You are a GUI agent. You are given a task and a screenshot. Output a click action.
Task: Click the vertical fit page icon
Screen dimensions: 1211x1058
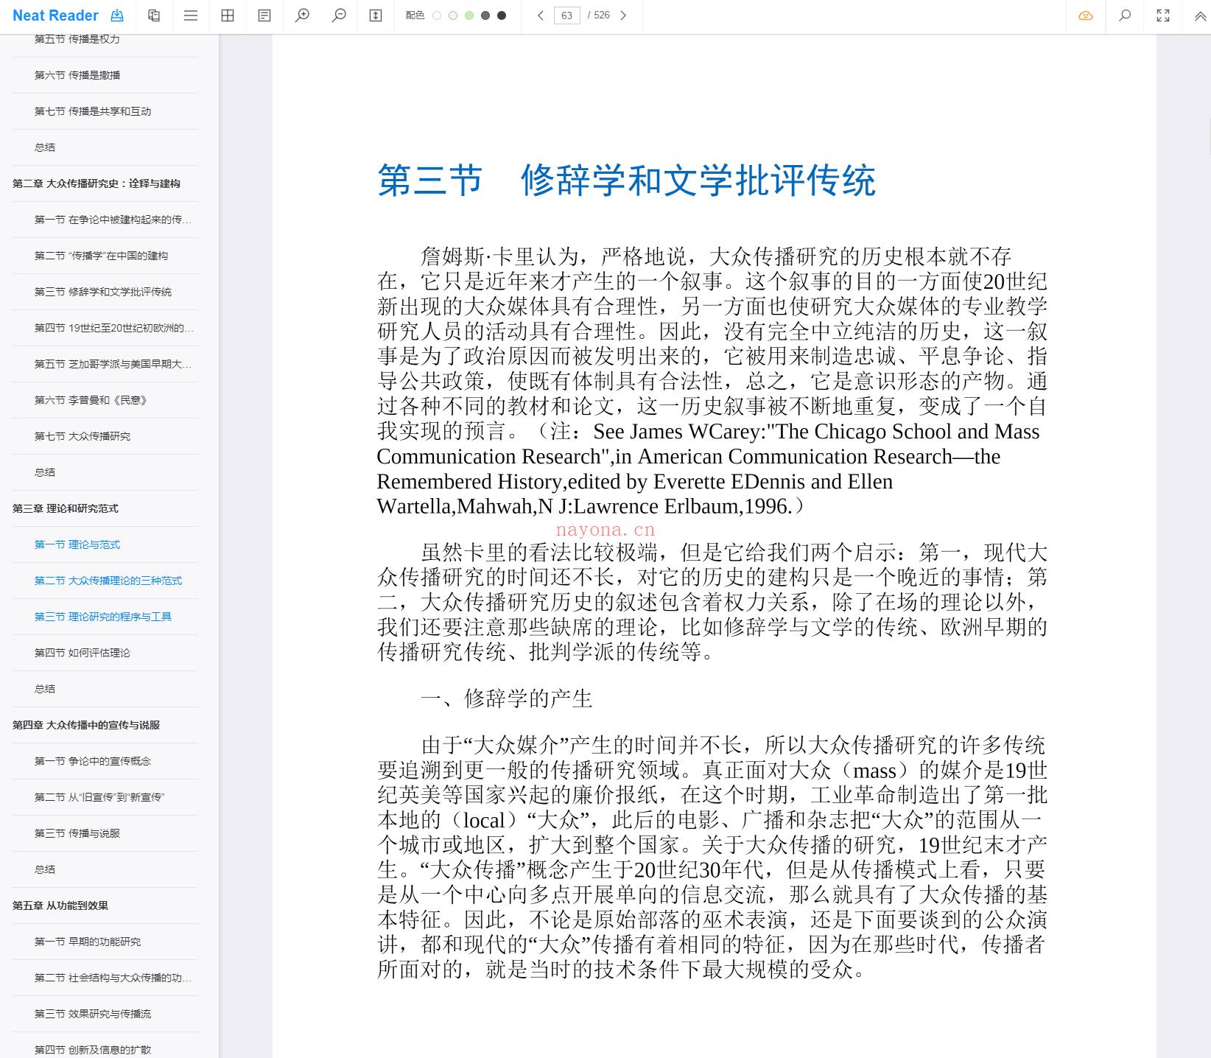376,15
